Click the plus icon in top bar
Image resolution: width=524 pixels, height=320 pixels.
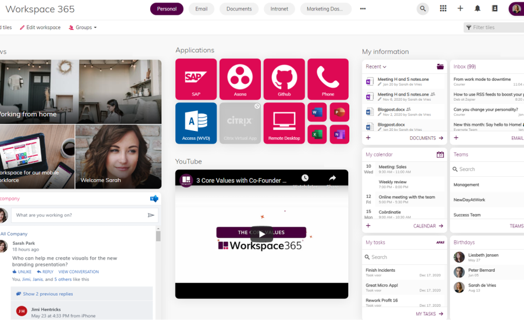pyautogui.click(x=460, y=9)
